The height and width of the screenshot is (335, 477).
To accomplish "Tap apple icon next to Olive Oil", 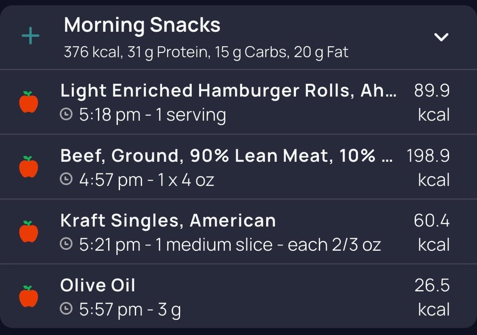I will pos(29,297).
